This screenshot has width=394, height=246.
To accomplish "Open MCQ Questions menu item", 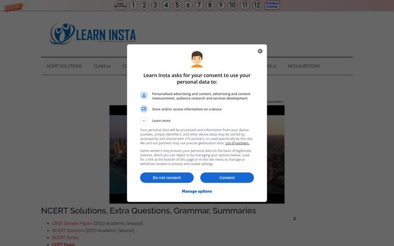I will click(x=304, y=66).
